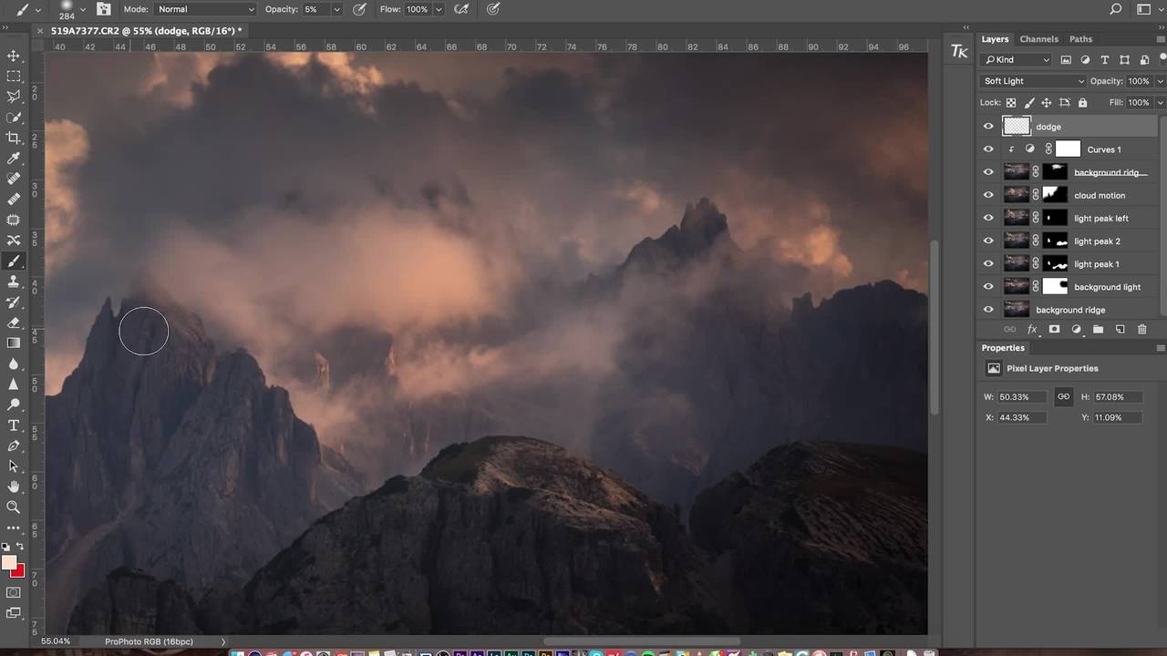This screenshot has height=656, width=1167.
Task: Select the Move tool
Action: [14, 56]
